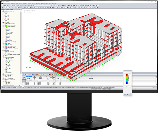Click first bottom icon in legend panel
This screenshot has height=131, width=158.
tap(124, 95)
